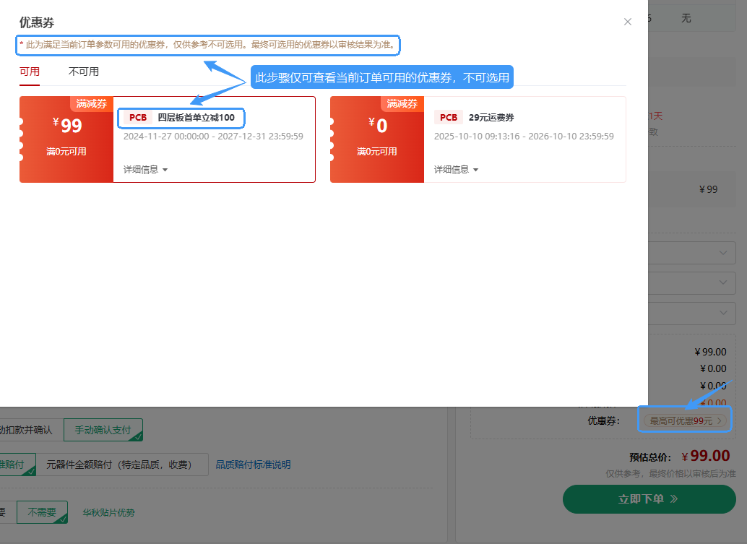Choose 元器件全额赔付 (特定品质, 收费) option

point(123,465)
